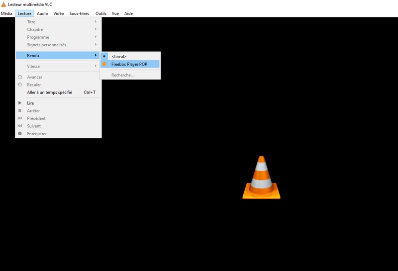Expand the Vitesse submenu
The image size is (398, 271).
58,66
